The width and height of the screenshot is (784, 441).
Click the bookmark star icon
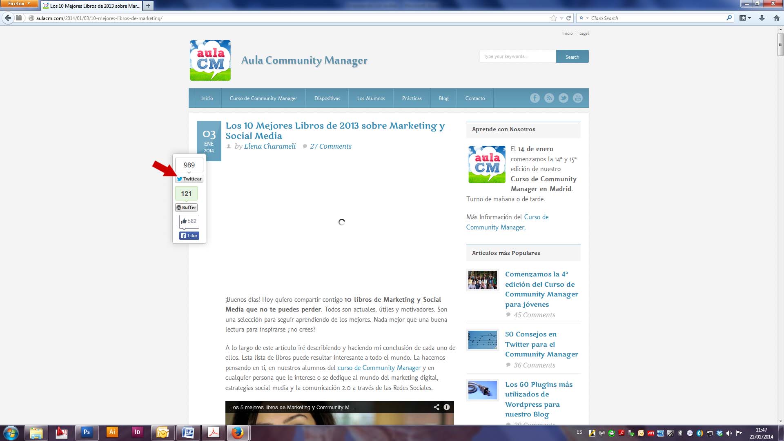coord(553,18)
